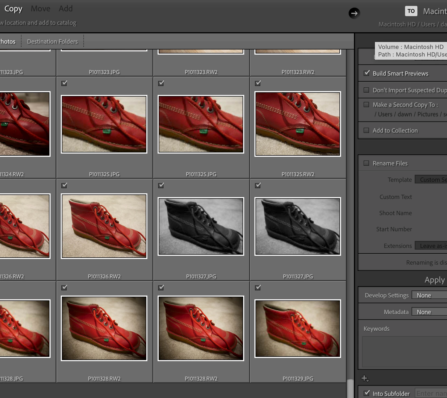The height and width of the screenshot is (398, 447).
Task: Open the Extensions Leave as-is dropdown
Action: [x=431, y=246]
